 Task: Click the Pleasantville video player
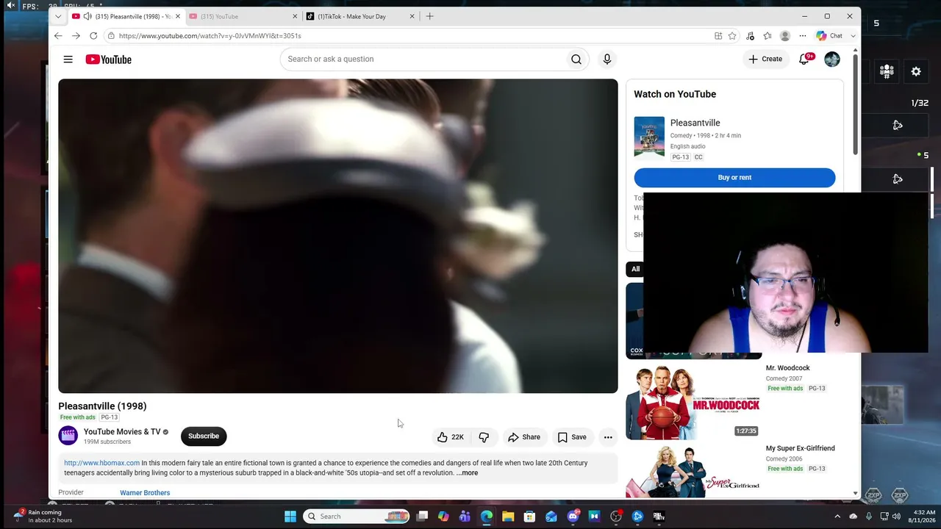(x=338, y=236)
